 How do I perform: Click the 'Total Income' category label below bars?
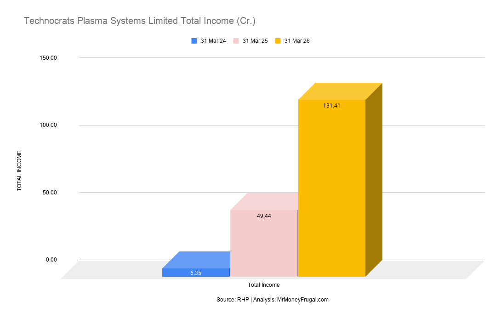click(264, 285)
